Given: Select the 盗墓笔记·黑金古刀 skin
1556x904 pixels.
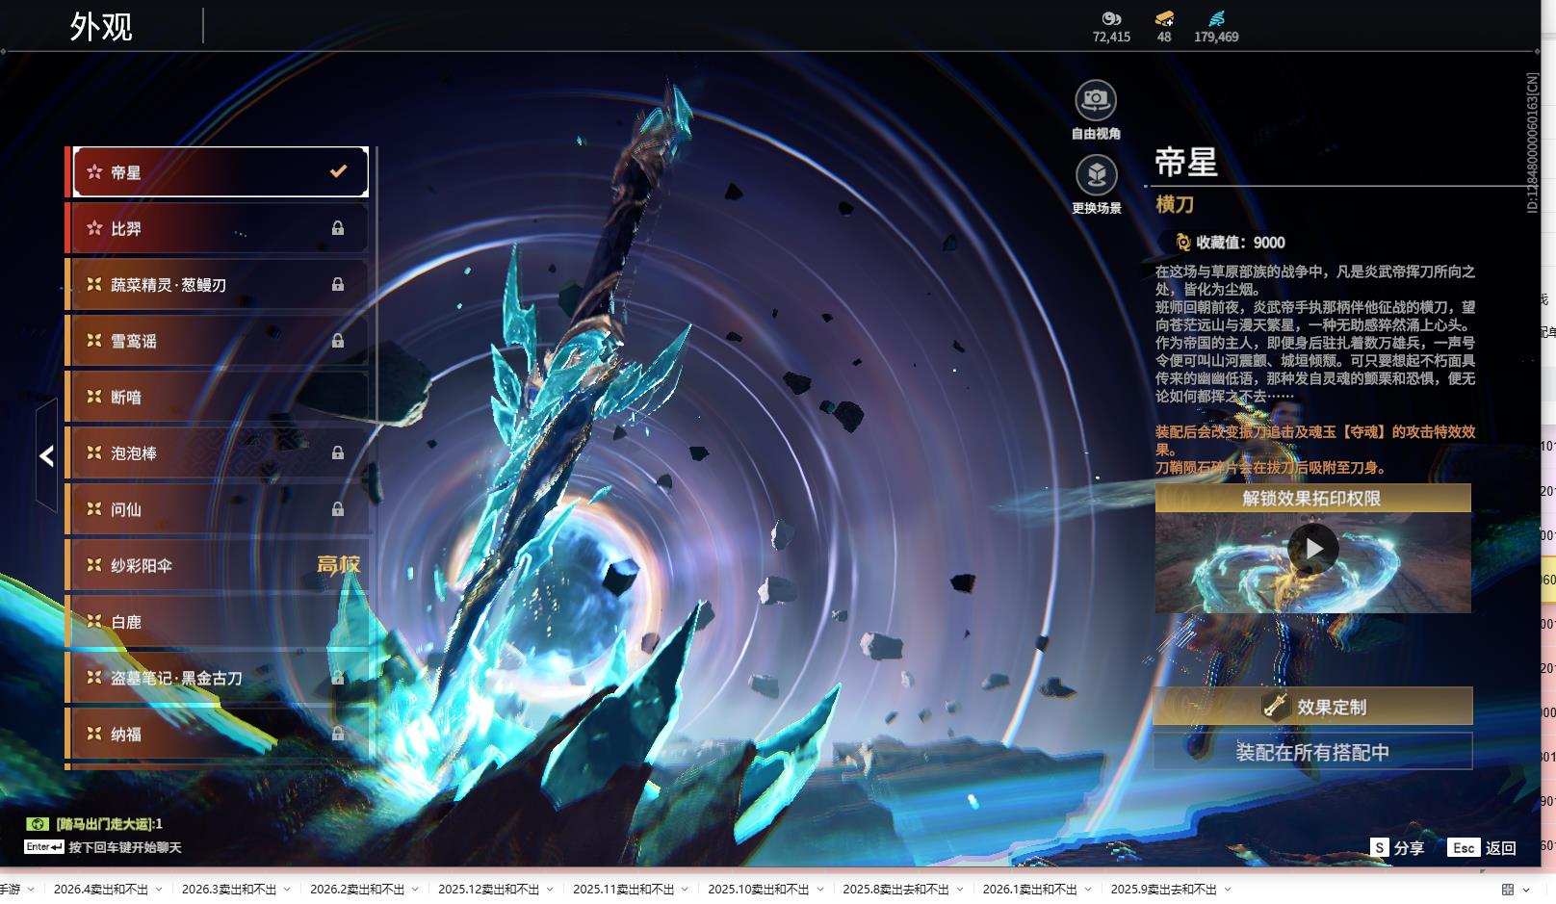Looking at the screenshot, I should [x=219, y=678].
